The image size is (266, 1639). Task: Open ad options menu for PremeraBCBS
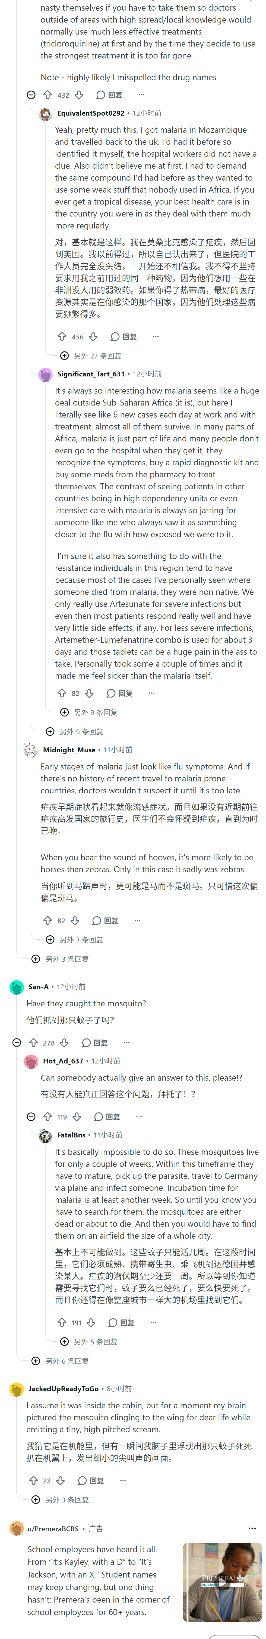(x=252, y=1528)
